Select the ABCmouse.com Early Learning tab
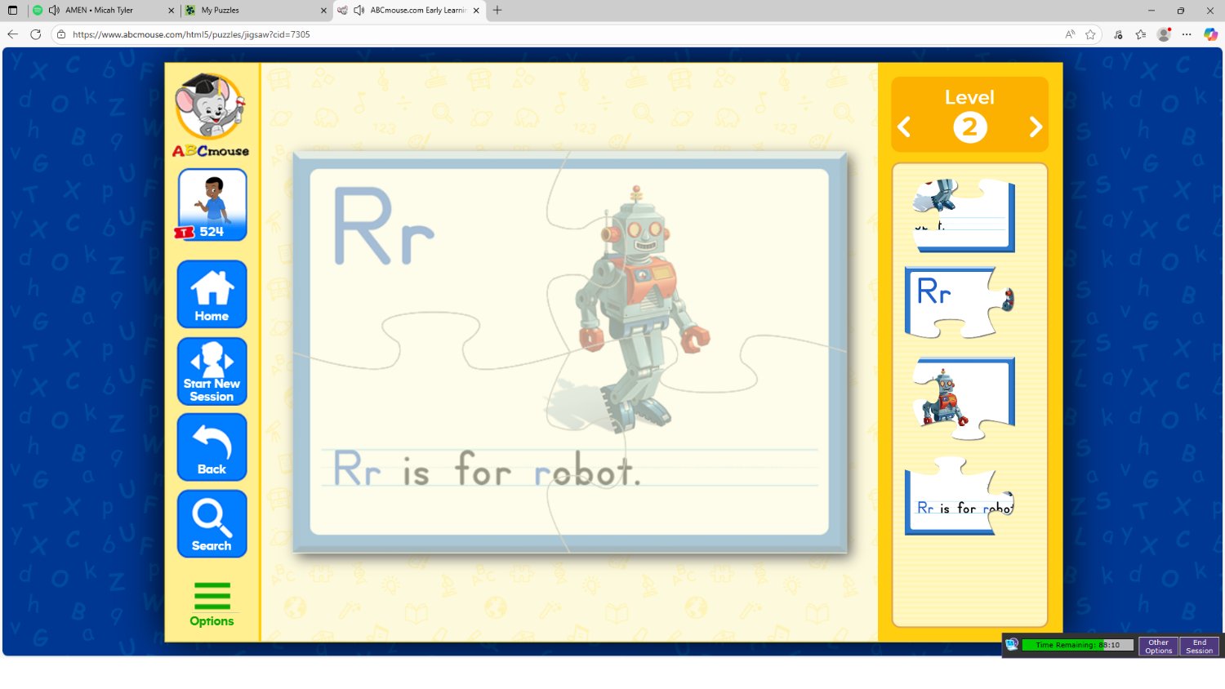This screenshot has width=1225, height=689. click(x=409, y=11)
